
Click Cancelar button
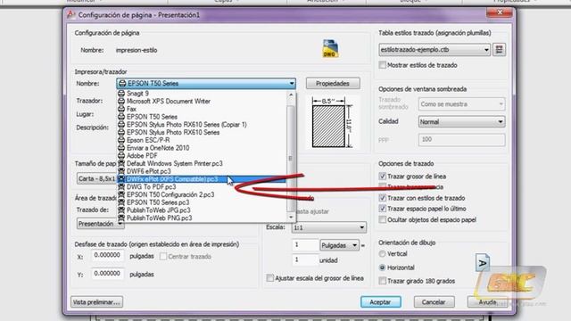434,302
